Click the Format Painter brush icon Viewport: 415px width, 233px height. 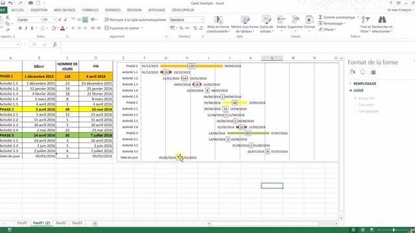tap(8, 30)
